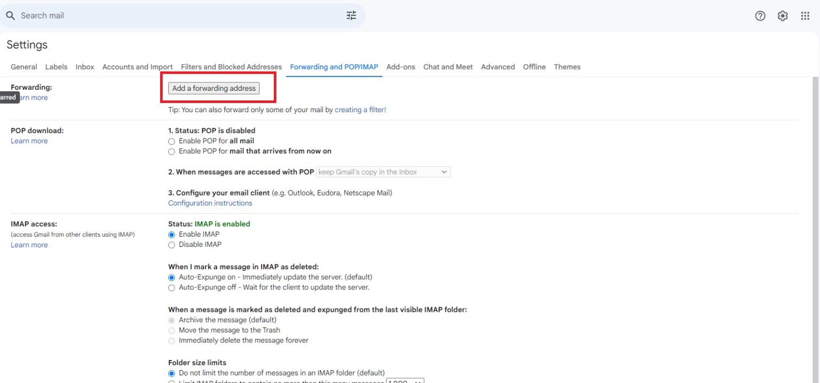Enable POP for all mail

pyautogui.click(x=171, y=141)
